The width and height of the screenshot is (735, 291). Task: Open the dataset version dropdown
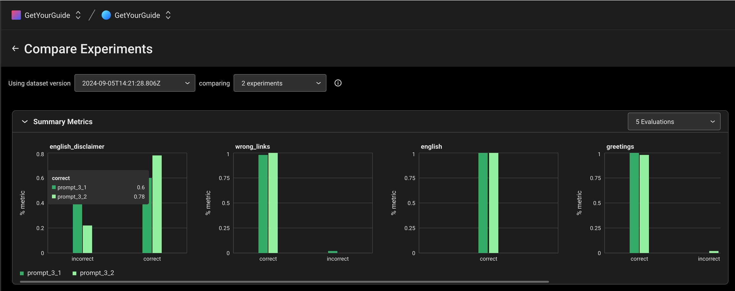[x=135, y=83]
